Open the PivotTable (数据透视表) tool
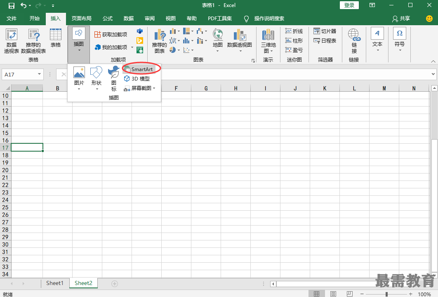 12,41
